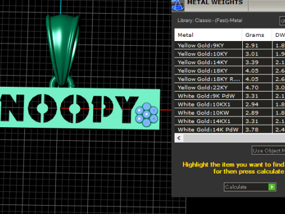Select row Yellow Gold:22KY
Image resolution: width=285 pixels, height=214 pixels.
pyautogui.click(x=230, y=87)
